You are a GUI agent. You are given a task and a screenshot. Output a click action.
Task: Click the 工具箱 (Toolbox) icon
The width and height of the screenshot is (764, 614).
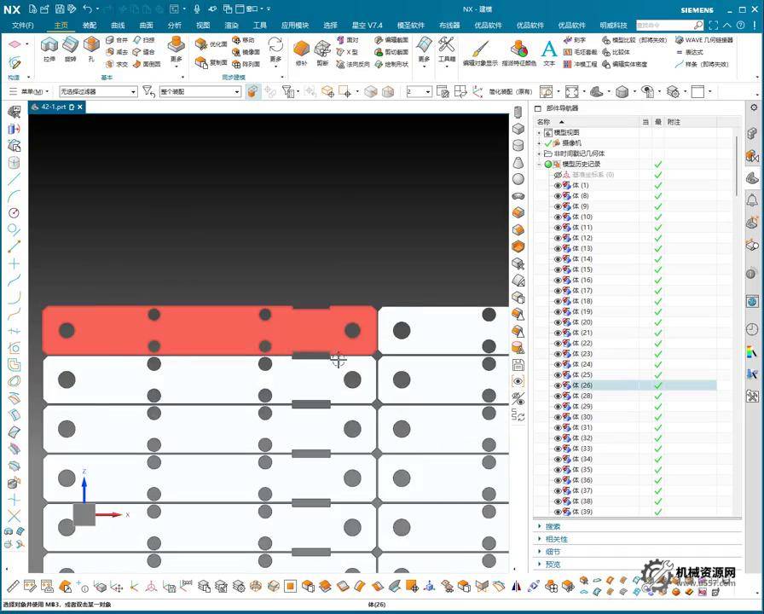tap(447, 48)
